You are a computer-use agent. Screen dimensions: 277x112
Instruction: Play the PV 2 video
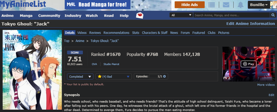(248, 64)
